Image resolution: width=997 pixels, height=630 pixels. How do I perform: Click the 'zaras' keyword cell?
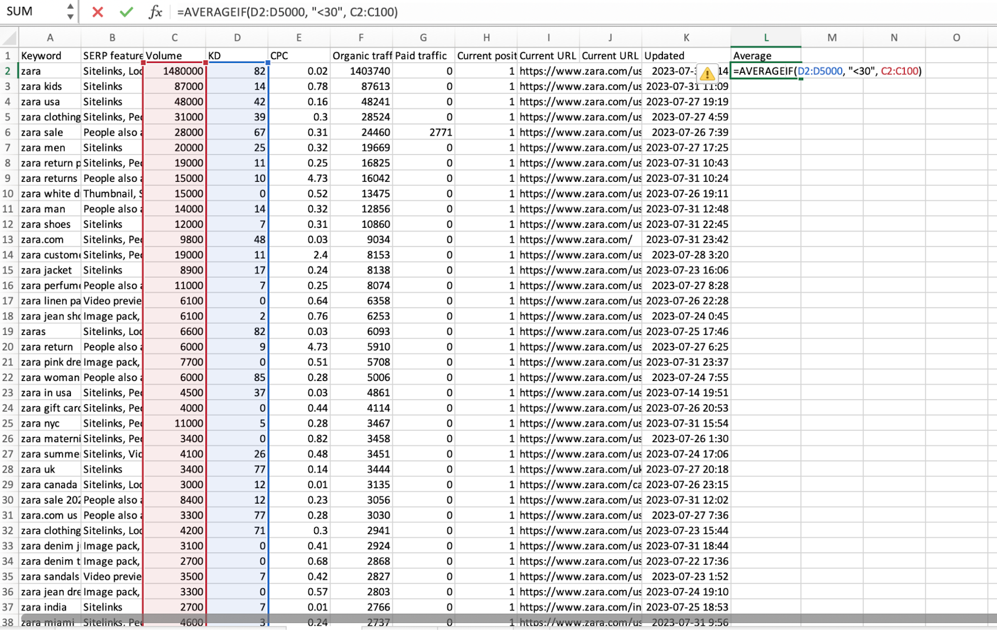[50, 331]
